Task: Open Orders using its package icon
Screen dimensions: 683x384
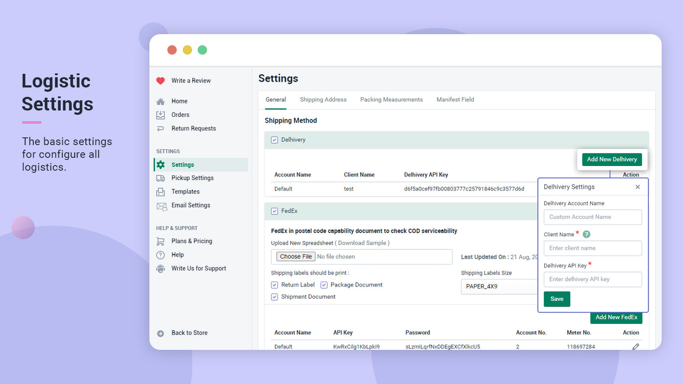Action: pos(161,114)
